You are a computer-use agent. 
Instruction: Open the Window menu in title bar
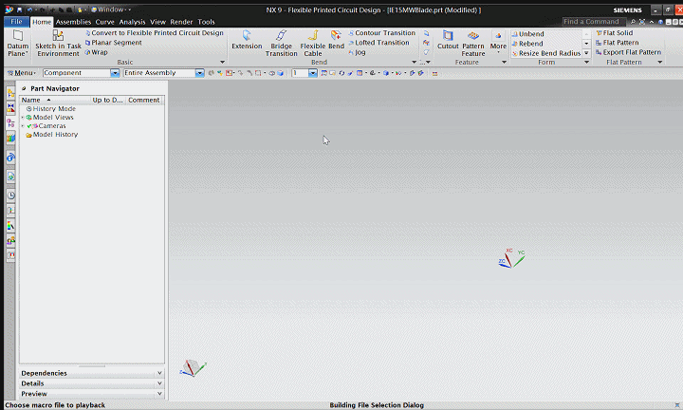coord(110,9)
